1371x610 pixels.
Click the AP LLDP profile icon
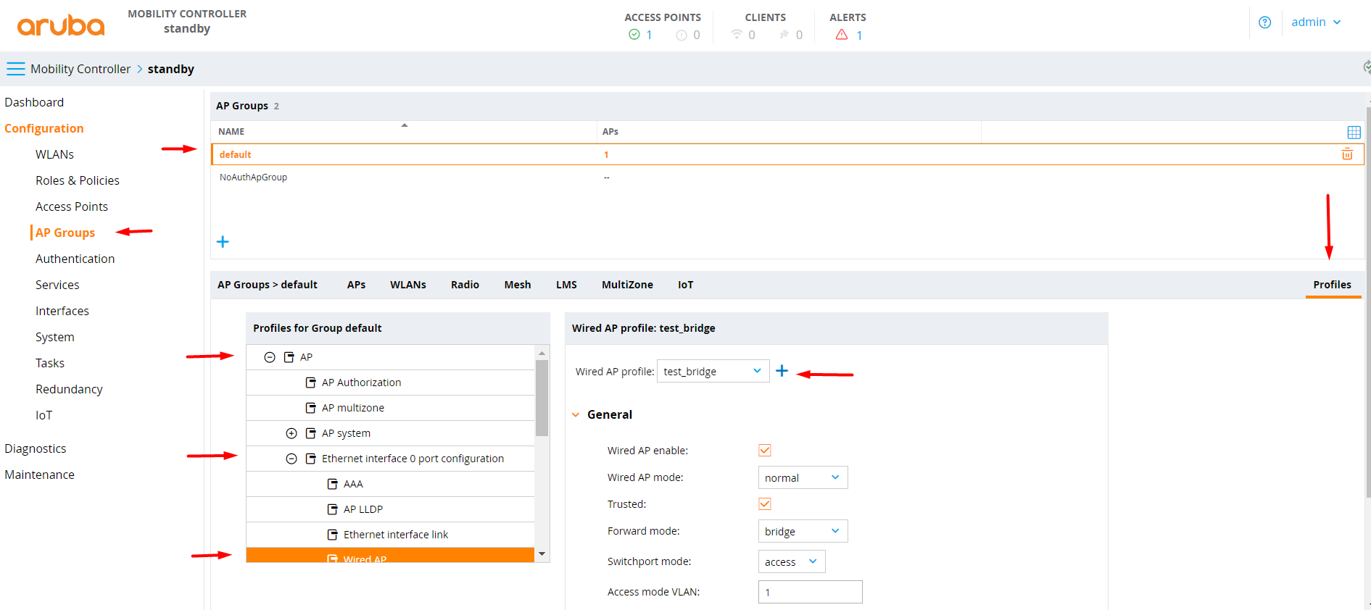(x=333, y=509)
